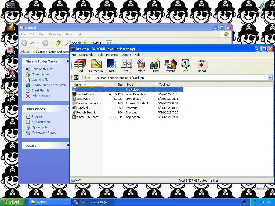Open View menu in Explorer window
Viewport: 275px width, 206px height.
(x=42, y=34)
